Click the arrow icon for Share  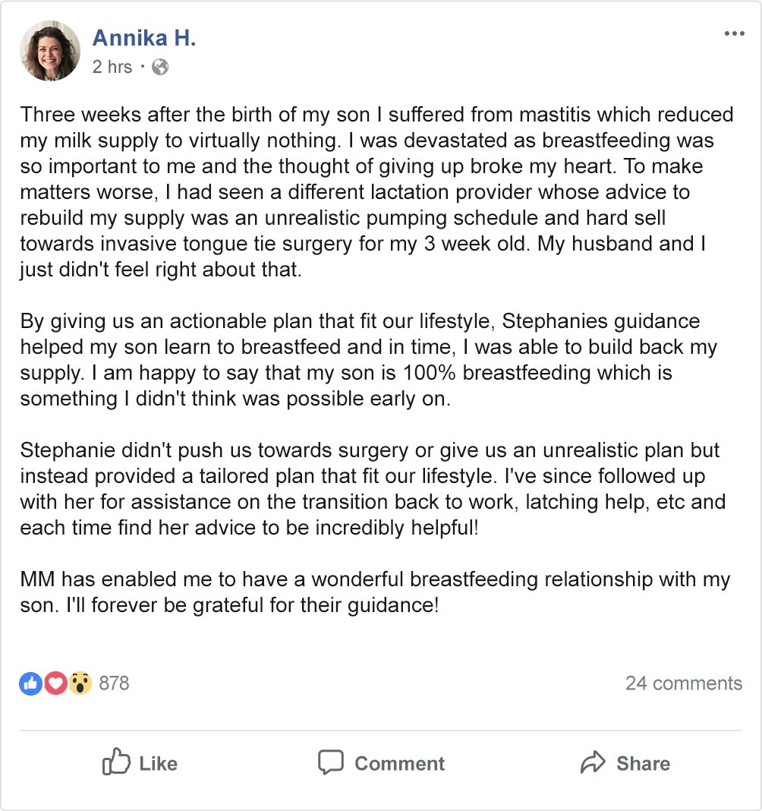(x=592, y=762)
